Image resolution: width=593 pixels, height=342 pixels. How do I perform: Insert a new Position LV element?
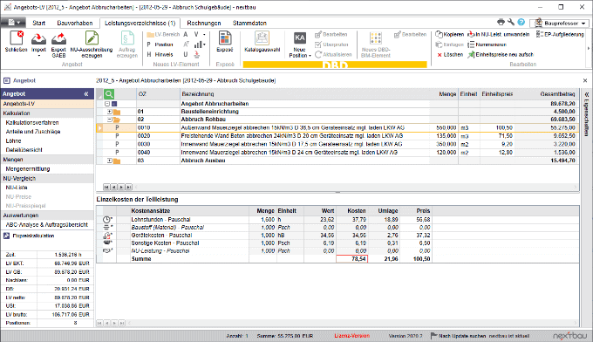pyautogui.click(x=160, y=44)
